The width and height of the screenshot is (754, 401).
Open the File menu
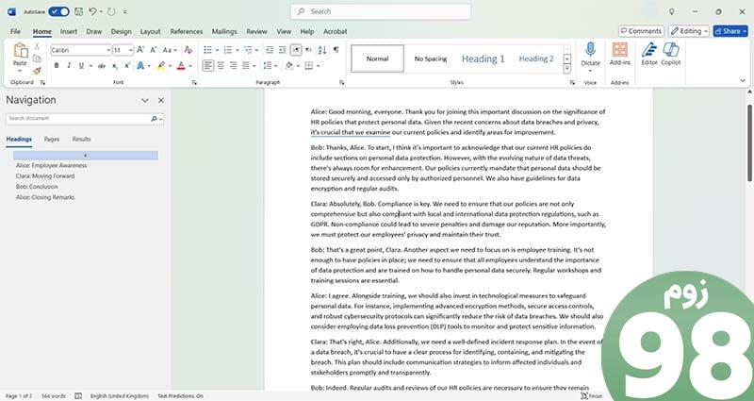point(15,31)
